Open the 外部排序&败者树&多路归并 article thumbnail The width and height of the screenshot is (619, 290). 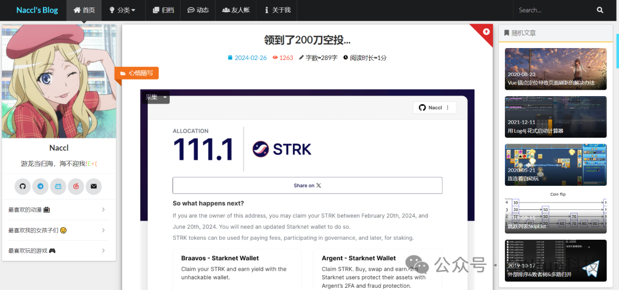tap(555, 260)
